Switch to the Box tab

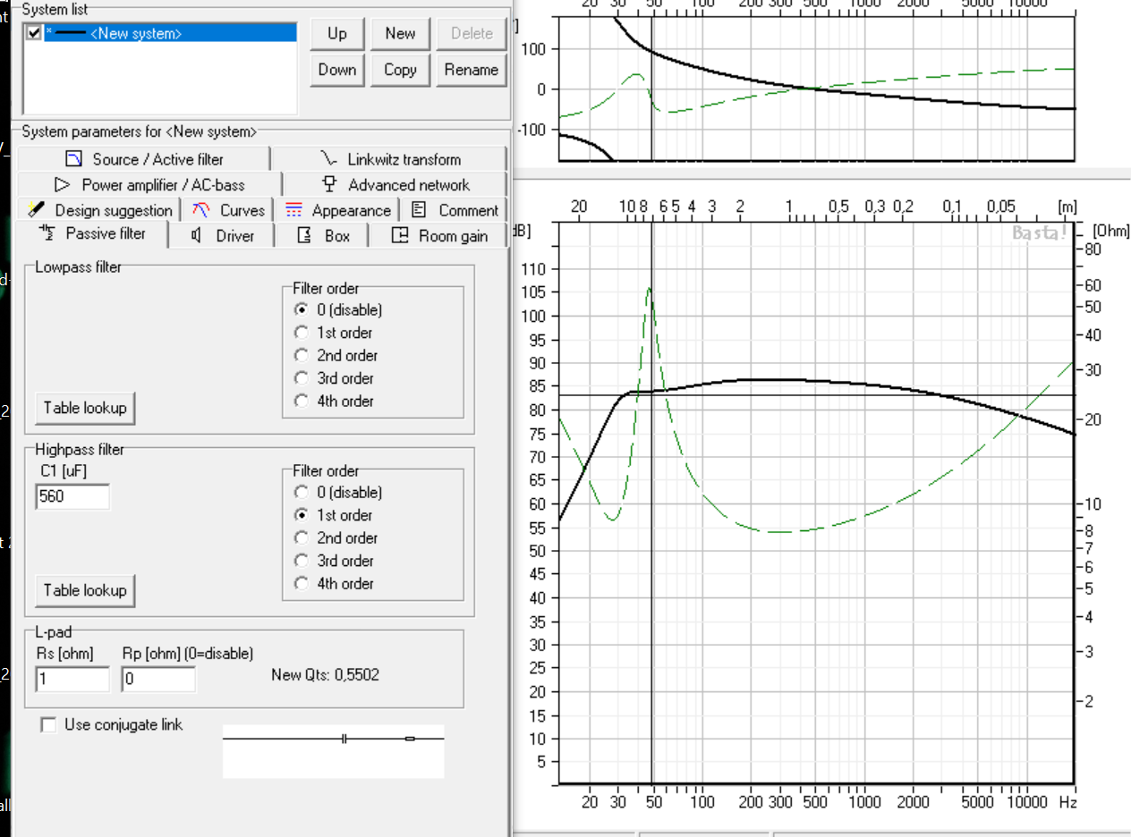point(324,236)
